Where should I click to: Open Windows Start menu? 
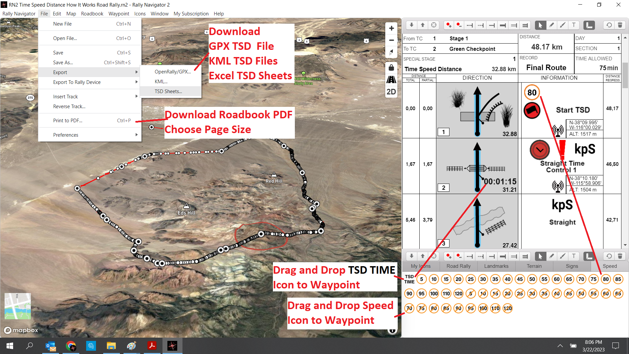coord(10,346)
